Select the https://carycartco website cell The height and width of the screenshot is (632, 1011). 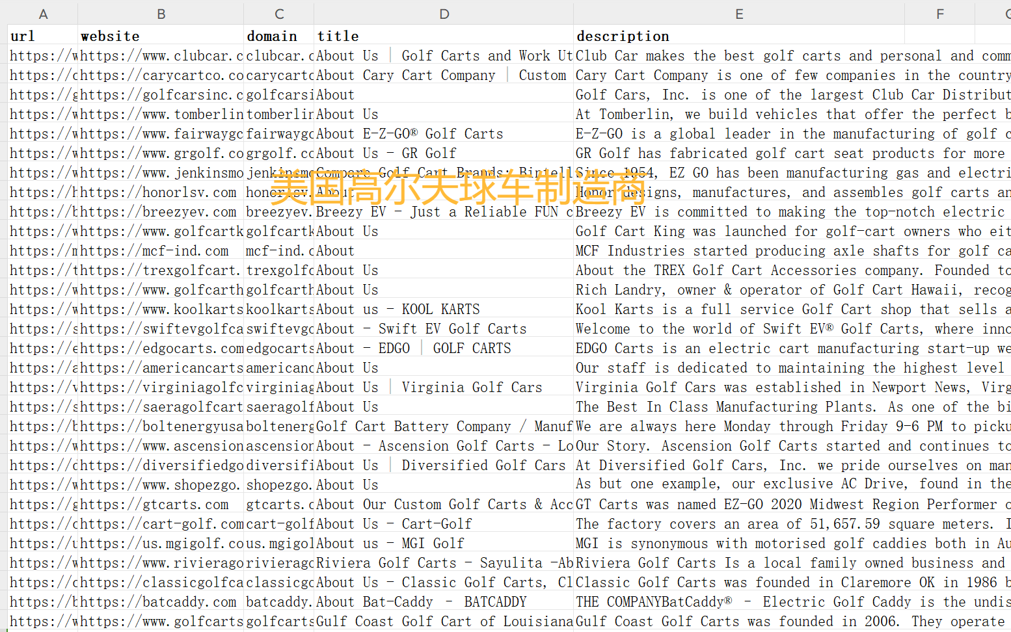tap(161, 75)
